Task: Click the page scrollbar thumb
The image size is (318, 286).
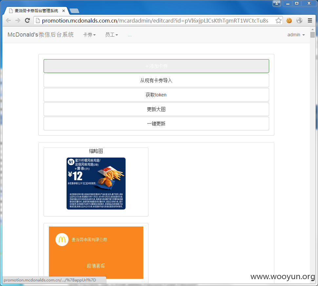Action: (x=312, y=35)
